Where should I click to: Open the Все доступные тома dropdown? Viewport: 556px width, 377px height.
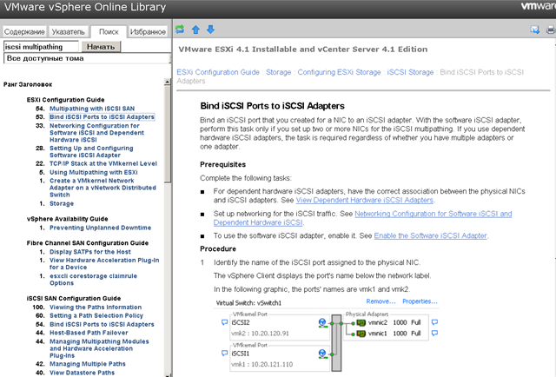tap(87, 58)
